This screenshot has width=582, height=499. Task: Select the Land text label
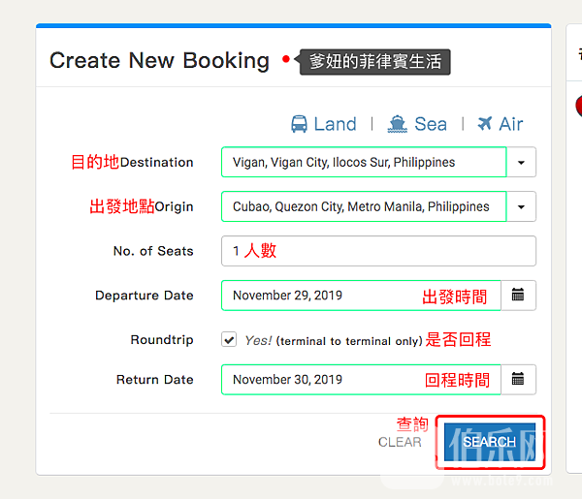[x=335, y=124]
